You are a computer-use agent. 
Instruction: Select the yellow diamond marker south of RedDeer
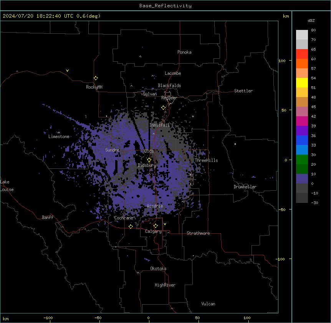coord(164,108)
